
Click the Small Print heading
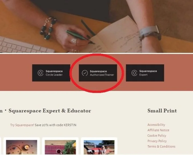point(162,111)
